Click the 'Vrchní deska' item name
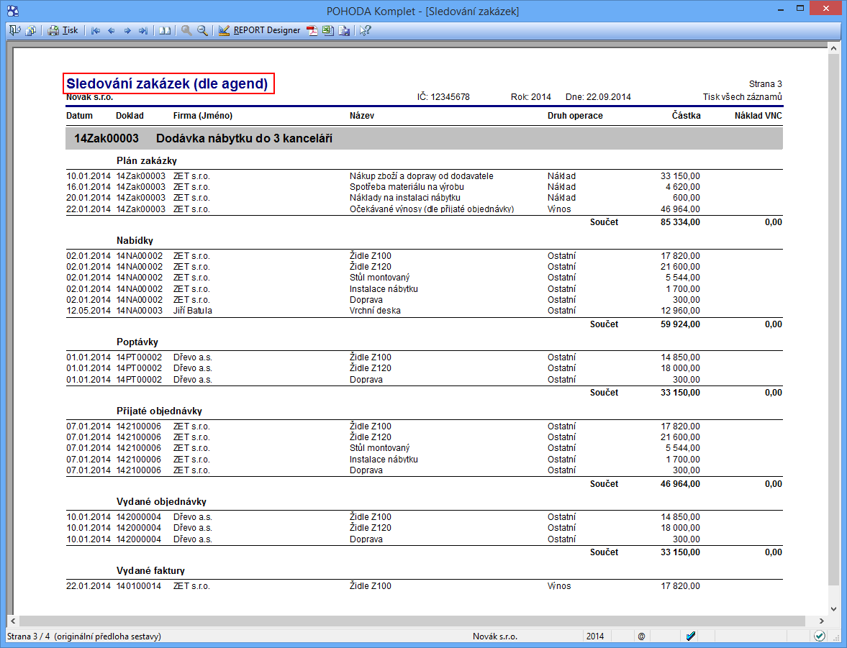Screen dimensions: 847x648 [375, 311]
